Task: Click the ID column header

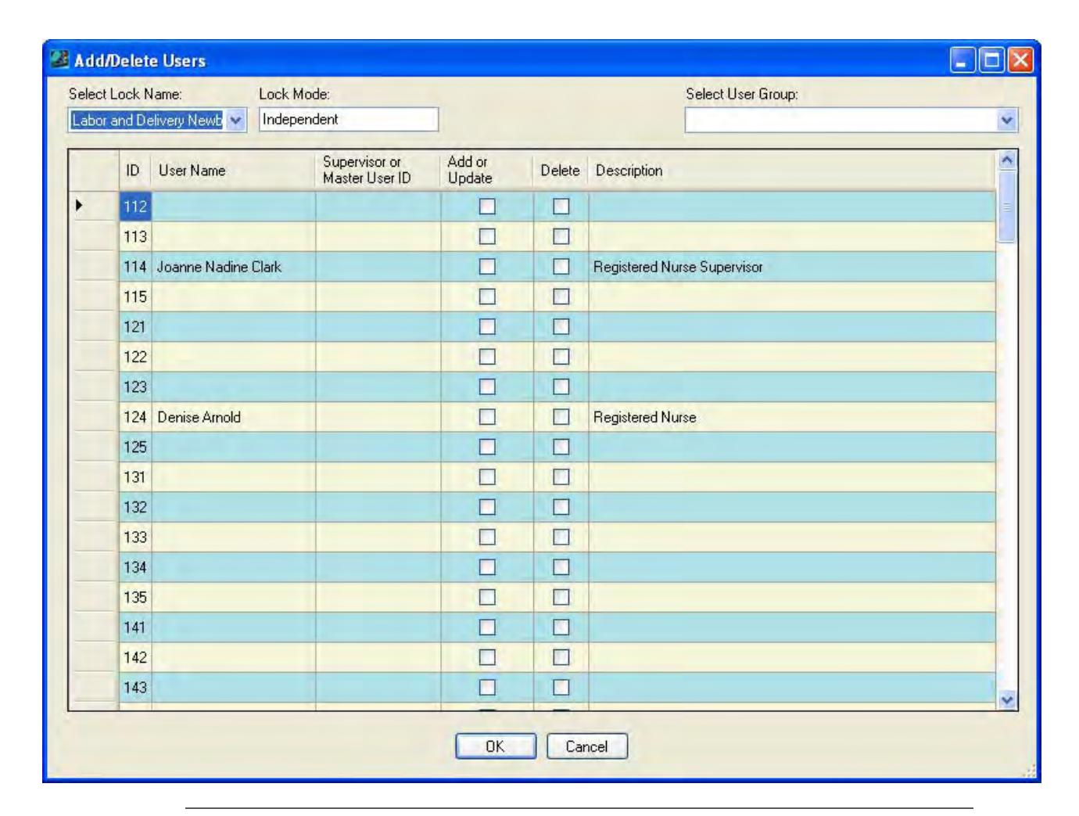Action: [x=134, y=171]
